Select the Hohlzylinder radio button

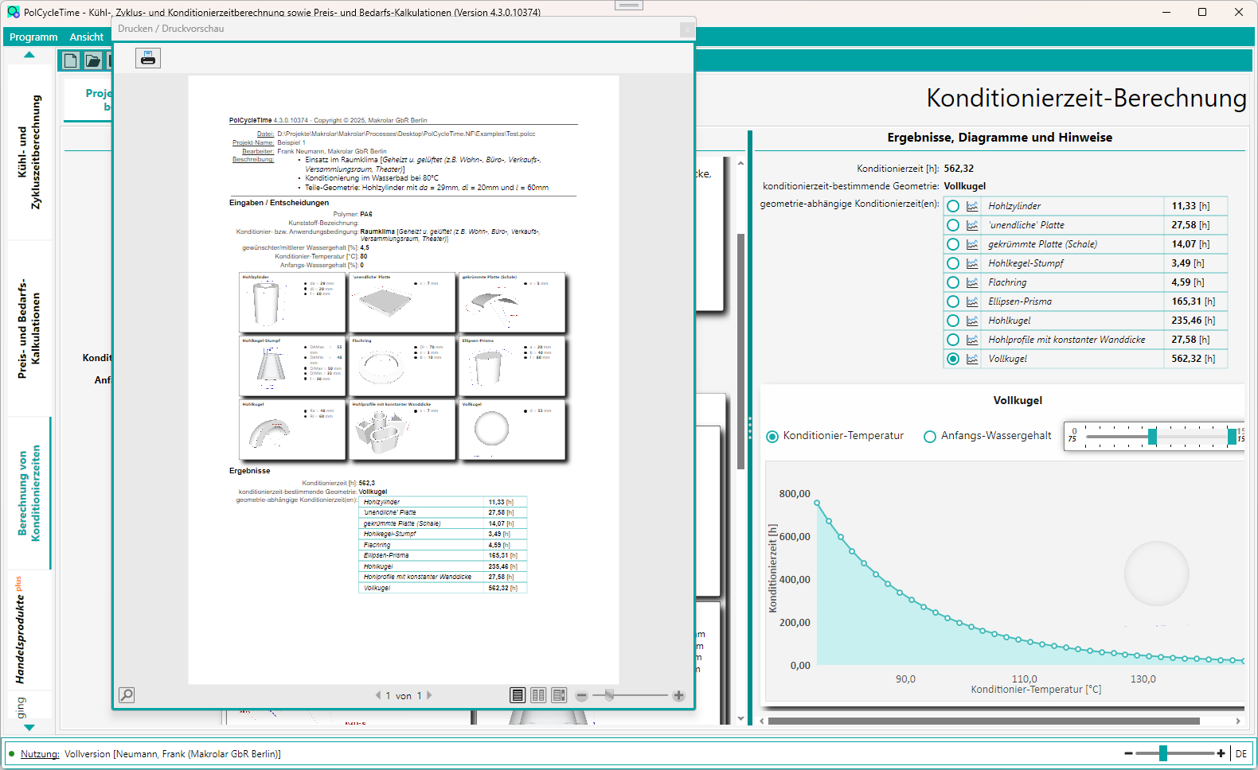tap(953, 206)
